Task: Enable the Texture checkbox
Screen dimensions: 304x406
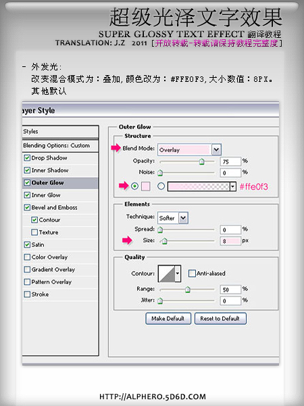Action: (34, 232)
